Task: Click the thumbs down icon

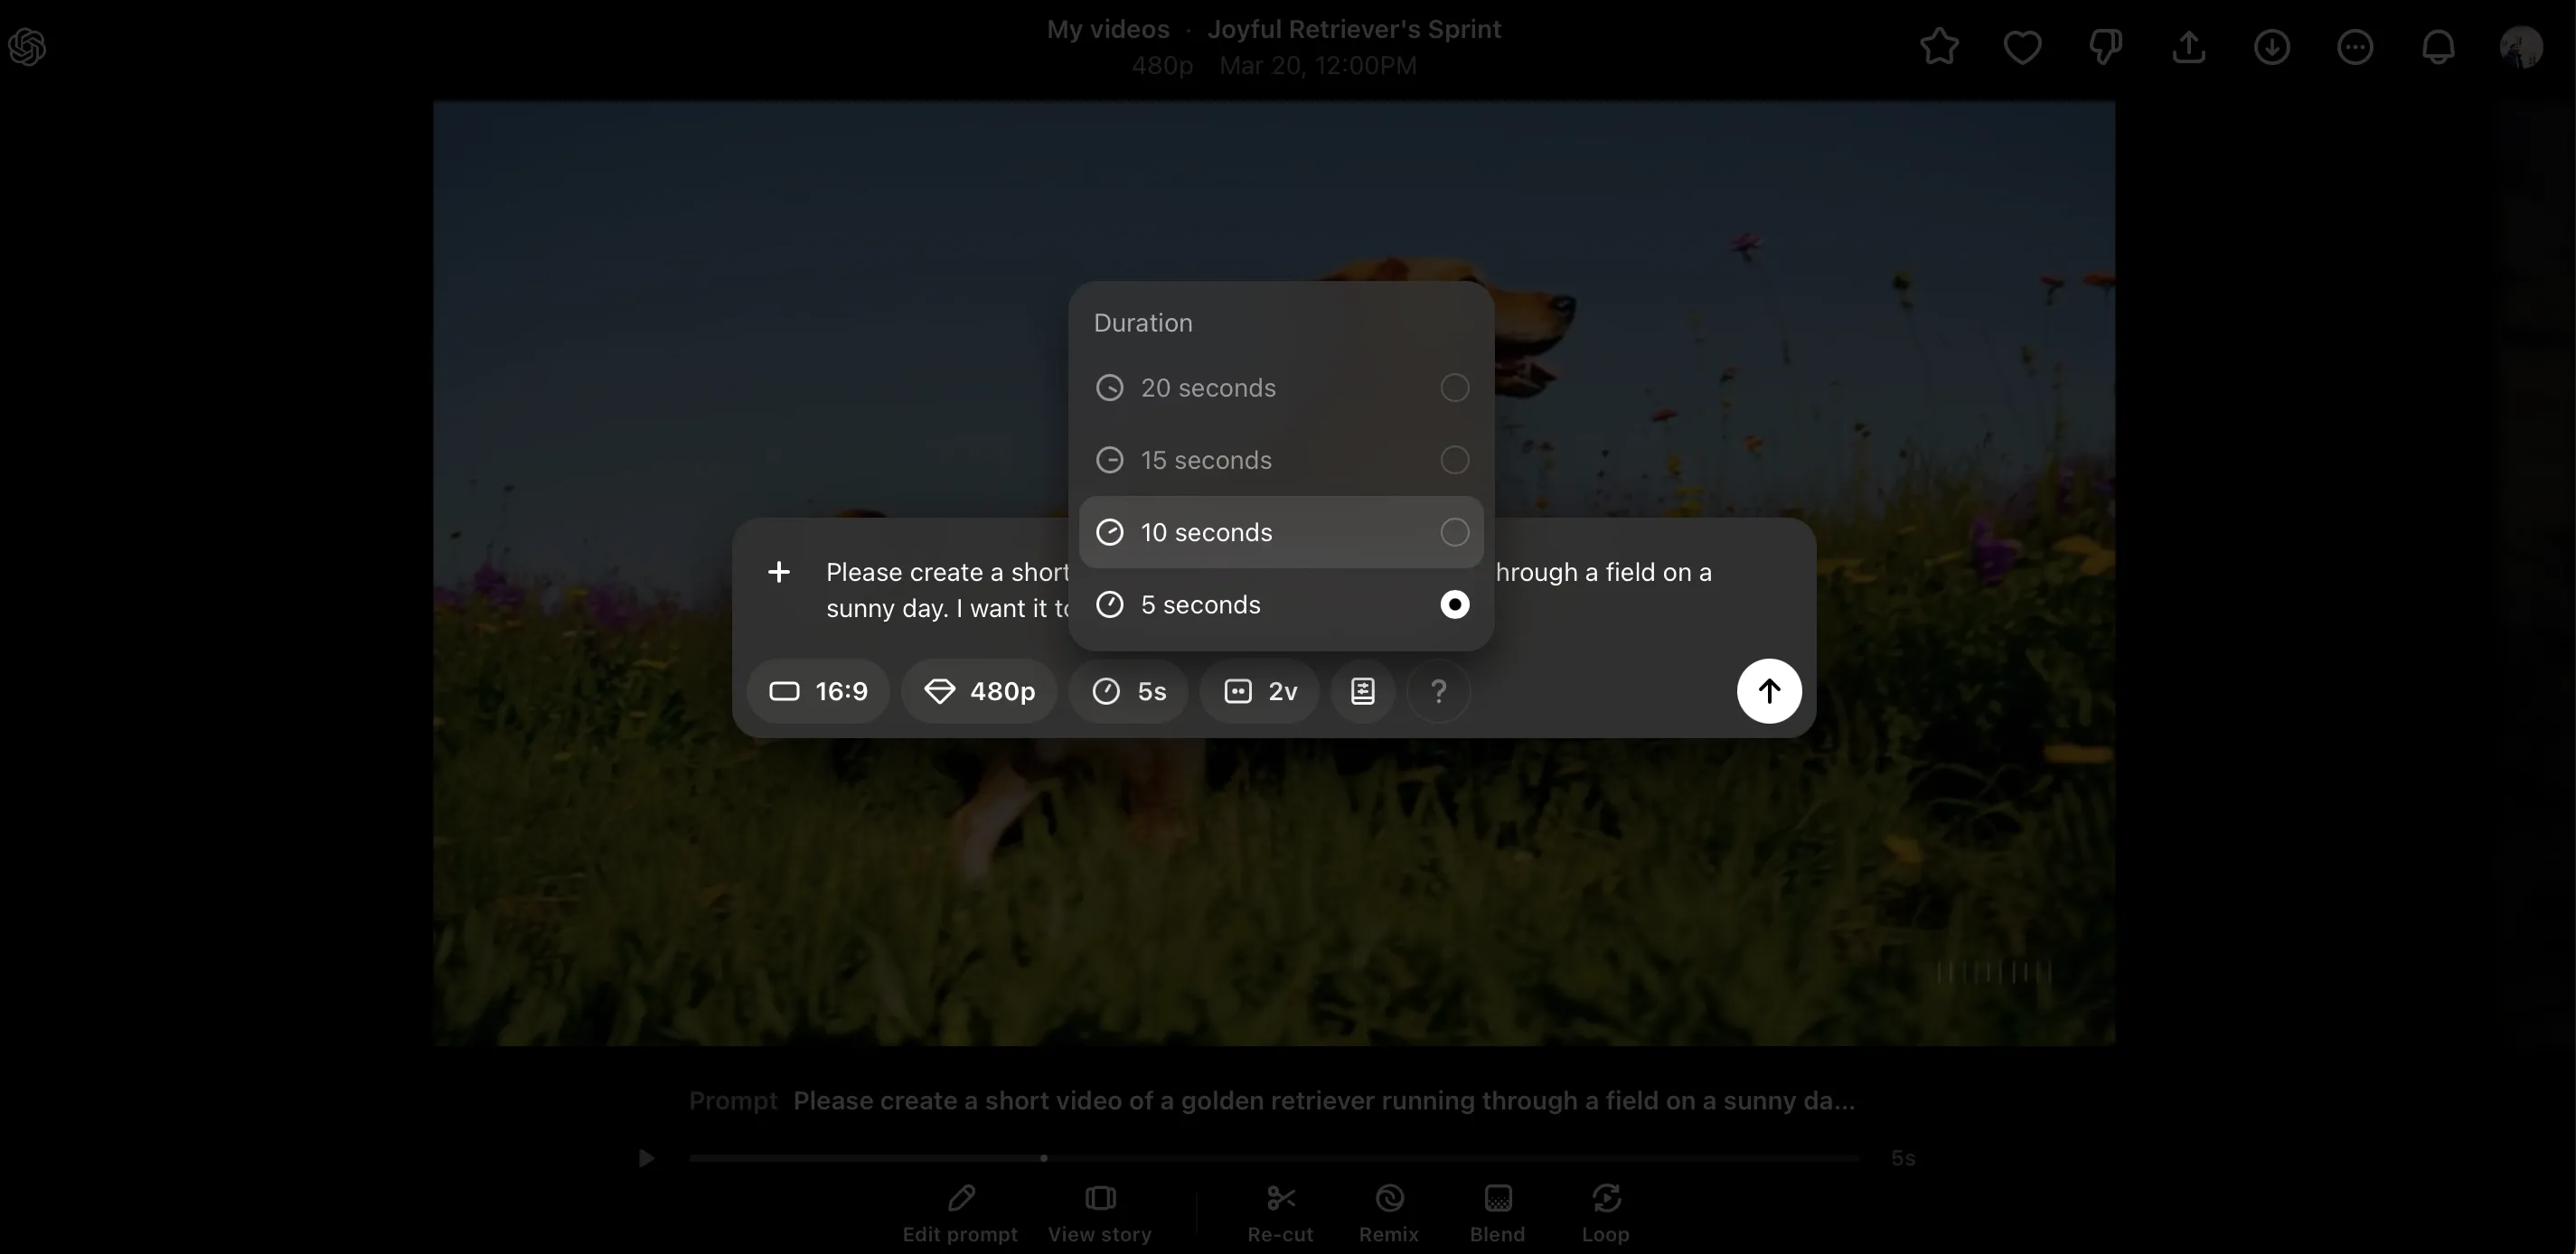Action: click(2105, 47)
